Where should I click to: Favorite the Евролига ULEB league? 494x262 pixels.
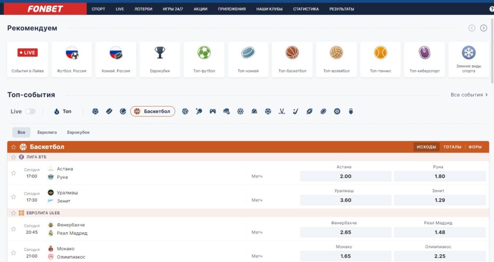[13, 213]
